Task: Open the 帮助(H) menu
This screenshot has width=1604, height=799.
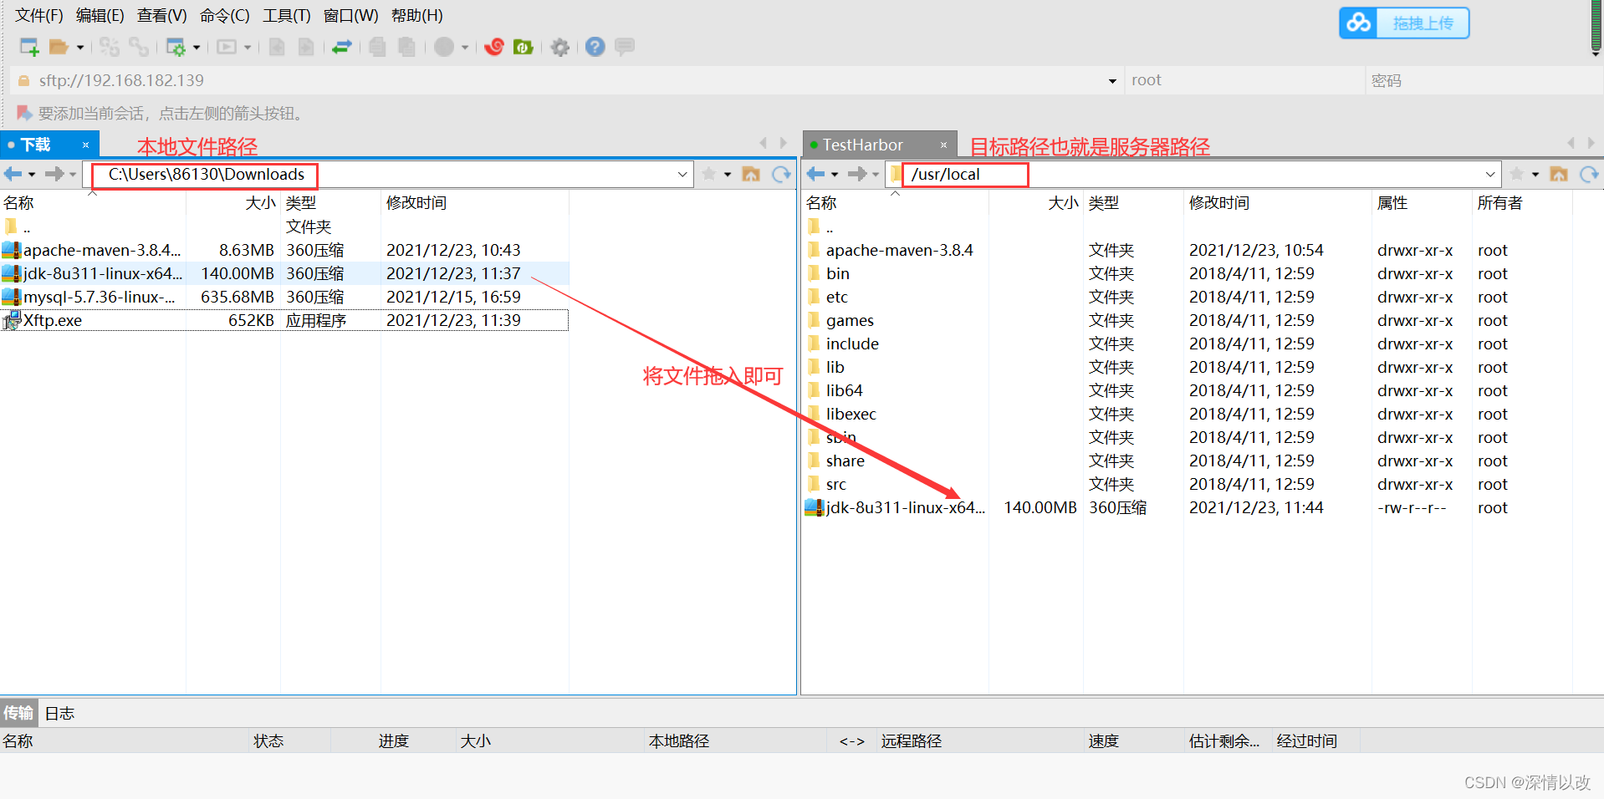Action: [416, 16]
